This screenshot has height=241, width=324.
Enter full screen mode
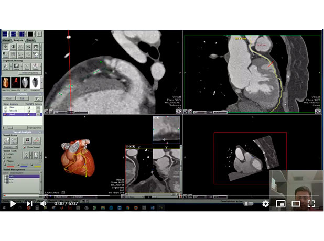(x=311, y=203)
